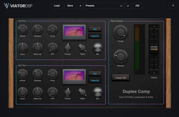Image resolution: width=179 pixels, height=117 pixels.
Task: Click Unit Two Knee knob
Action: click(x=53, y=74)
